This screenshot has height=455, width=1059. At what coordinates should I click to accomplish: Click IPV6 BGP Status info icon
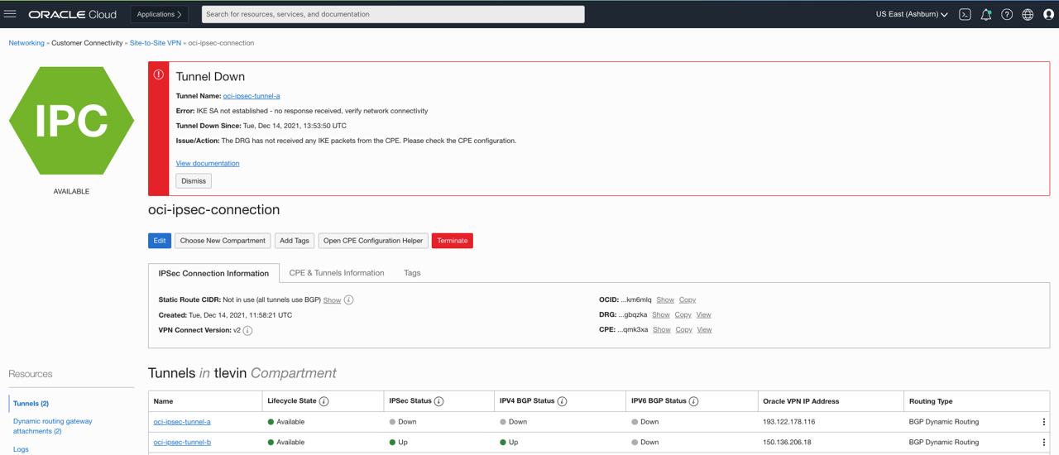click(693, 401)
